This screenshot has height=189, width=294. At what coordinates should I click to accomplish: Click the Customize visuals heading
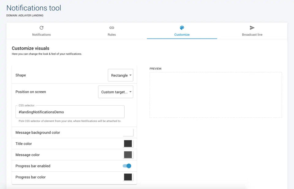coord(31,48)
